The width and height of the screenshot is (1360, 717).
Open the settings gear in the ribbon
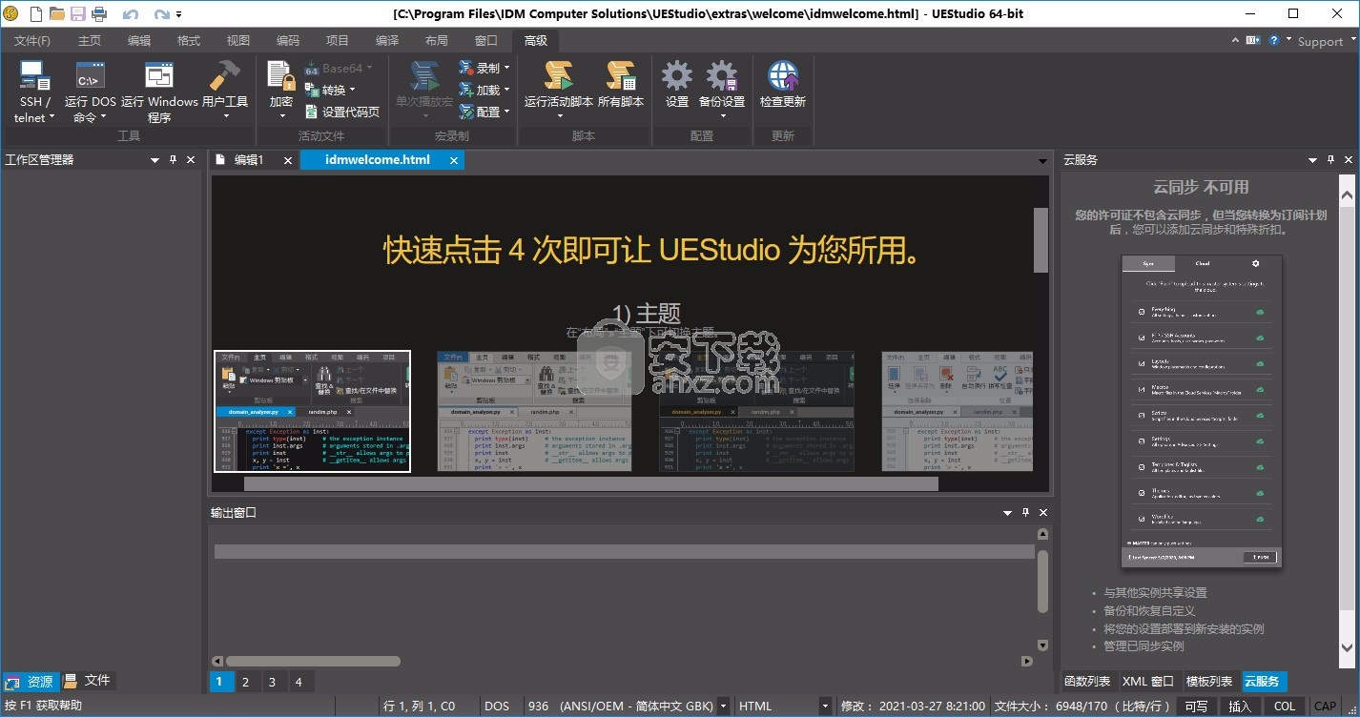click(677, 86)
